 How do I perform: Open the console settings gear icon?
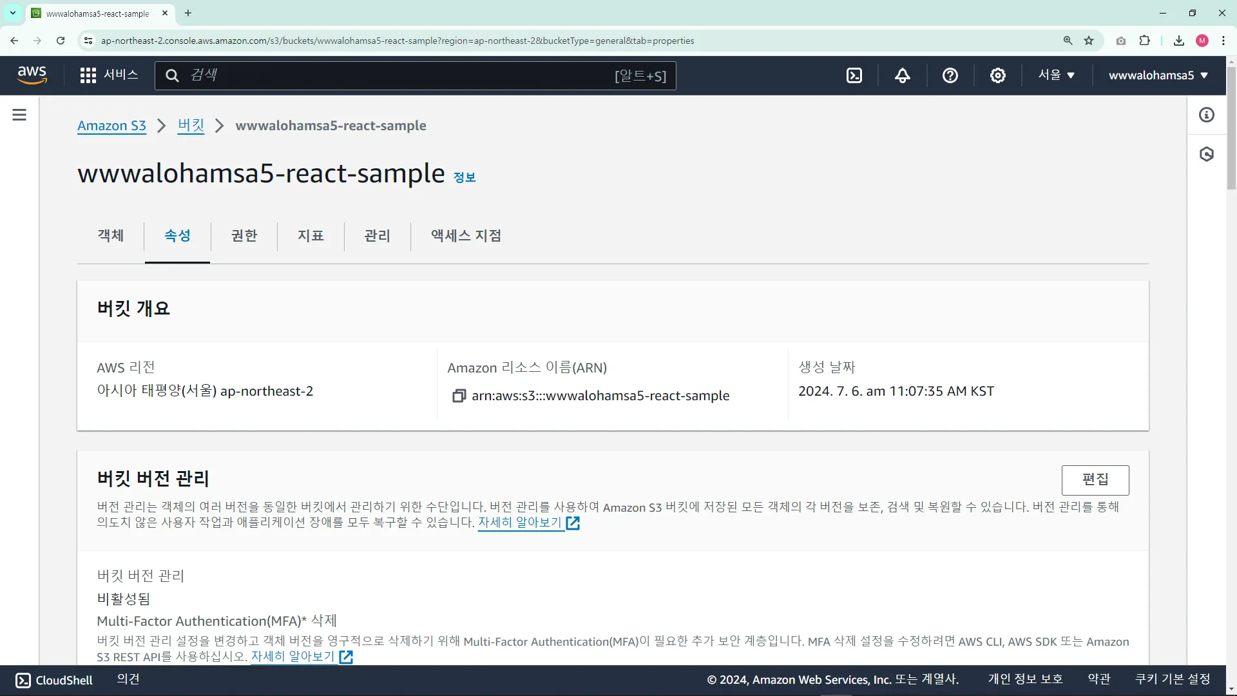click(997, 75)
